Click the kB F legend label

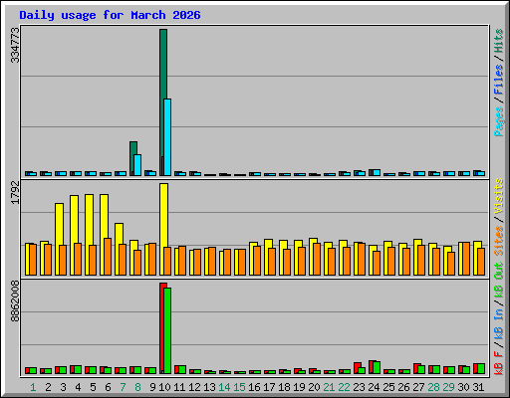(x=498, y=363)
